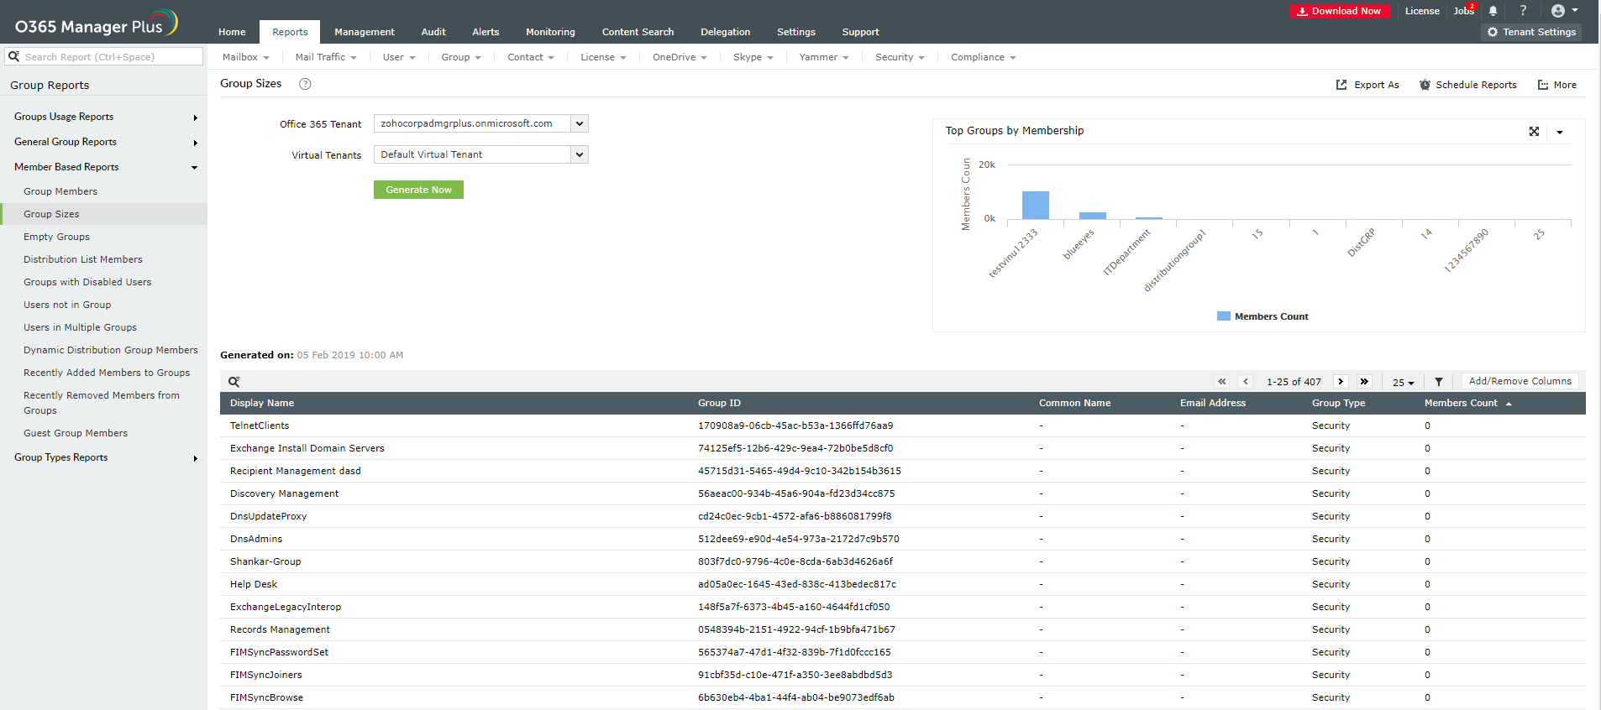Expand the Security reports dropdown
This screenshot has width=1601, height=710.
900,57
